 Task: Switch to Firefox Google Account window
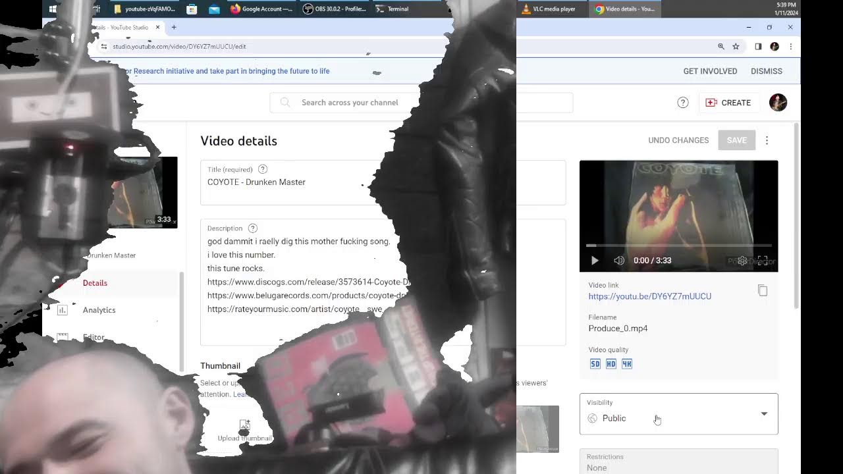coord(261,9)
